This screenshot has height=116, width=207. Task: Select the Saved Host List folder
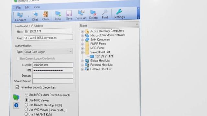click(x=100, y=52)
